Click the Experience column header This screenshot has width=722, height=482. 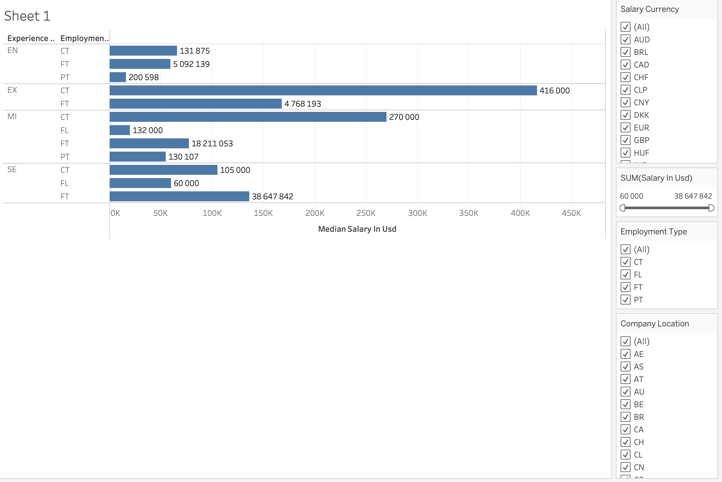point(30,38)
